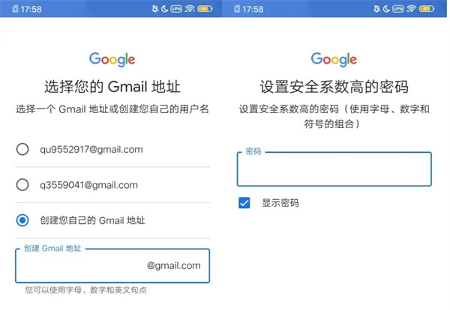Screen dimensions: 450x310
Task: Tap the SIM card icon on password screen status bar
Action: [237, 9]
